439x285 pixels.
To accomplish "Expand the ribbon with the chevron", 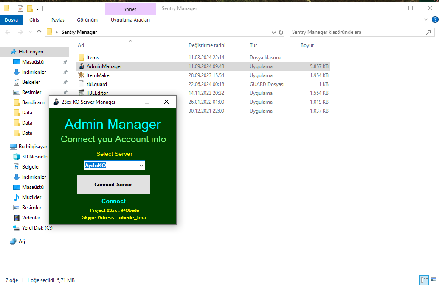I will coord(426,19).
